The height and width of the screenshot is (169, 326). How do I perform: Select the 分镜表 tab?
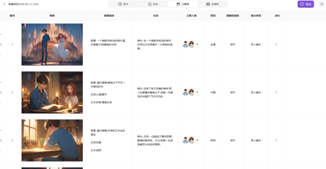(183, 4)
